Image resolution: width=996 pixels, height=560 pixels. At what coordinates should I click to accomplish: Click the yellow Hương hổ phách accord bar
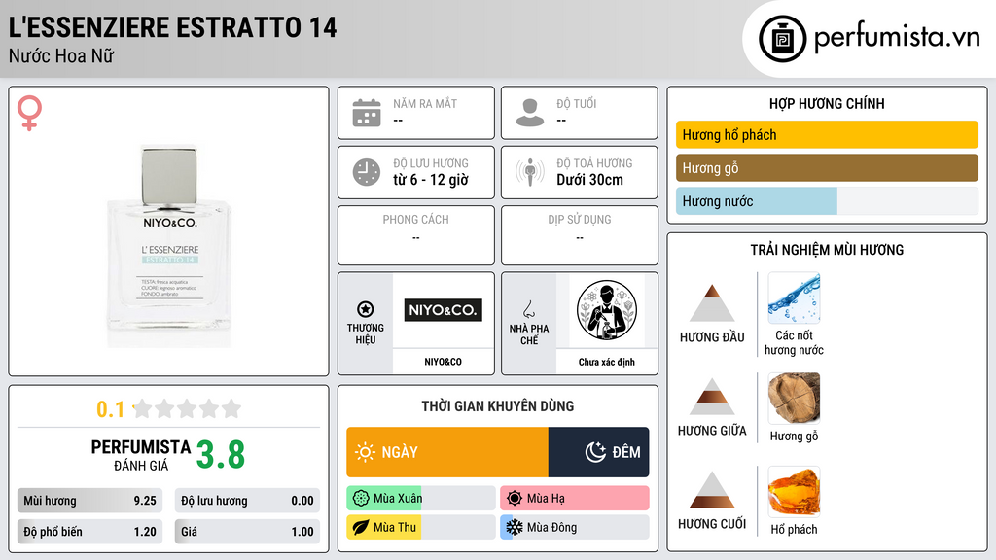[x=827, y=134]
